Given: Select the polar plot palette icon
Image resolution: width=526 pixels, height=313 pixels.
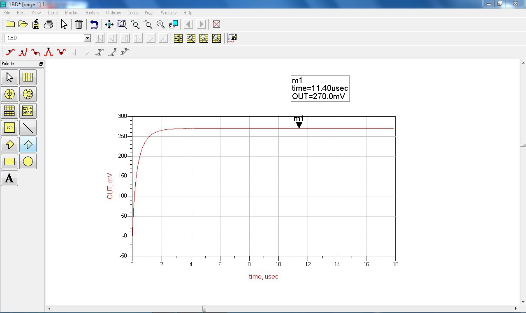Looking at the screenshot, I should point(9,94).
